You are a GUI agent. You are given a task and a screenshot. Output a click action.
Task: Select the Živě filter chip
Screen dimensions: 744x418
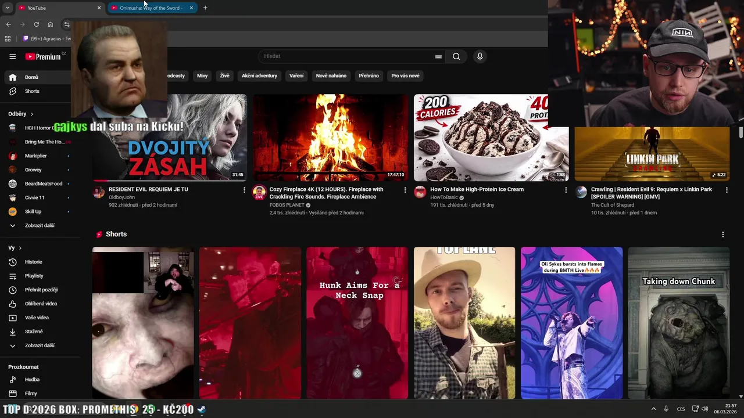(225, 75)
